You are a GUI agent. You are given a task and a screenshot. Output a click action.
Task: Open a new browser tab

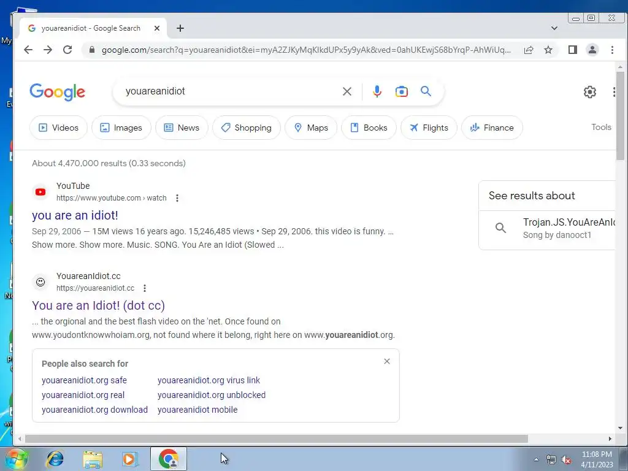[180, 28]
